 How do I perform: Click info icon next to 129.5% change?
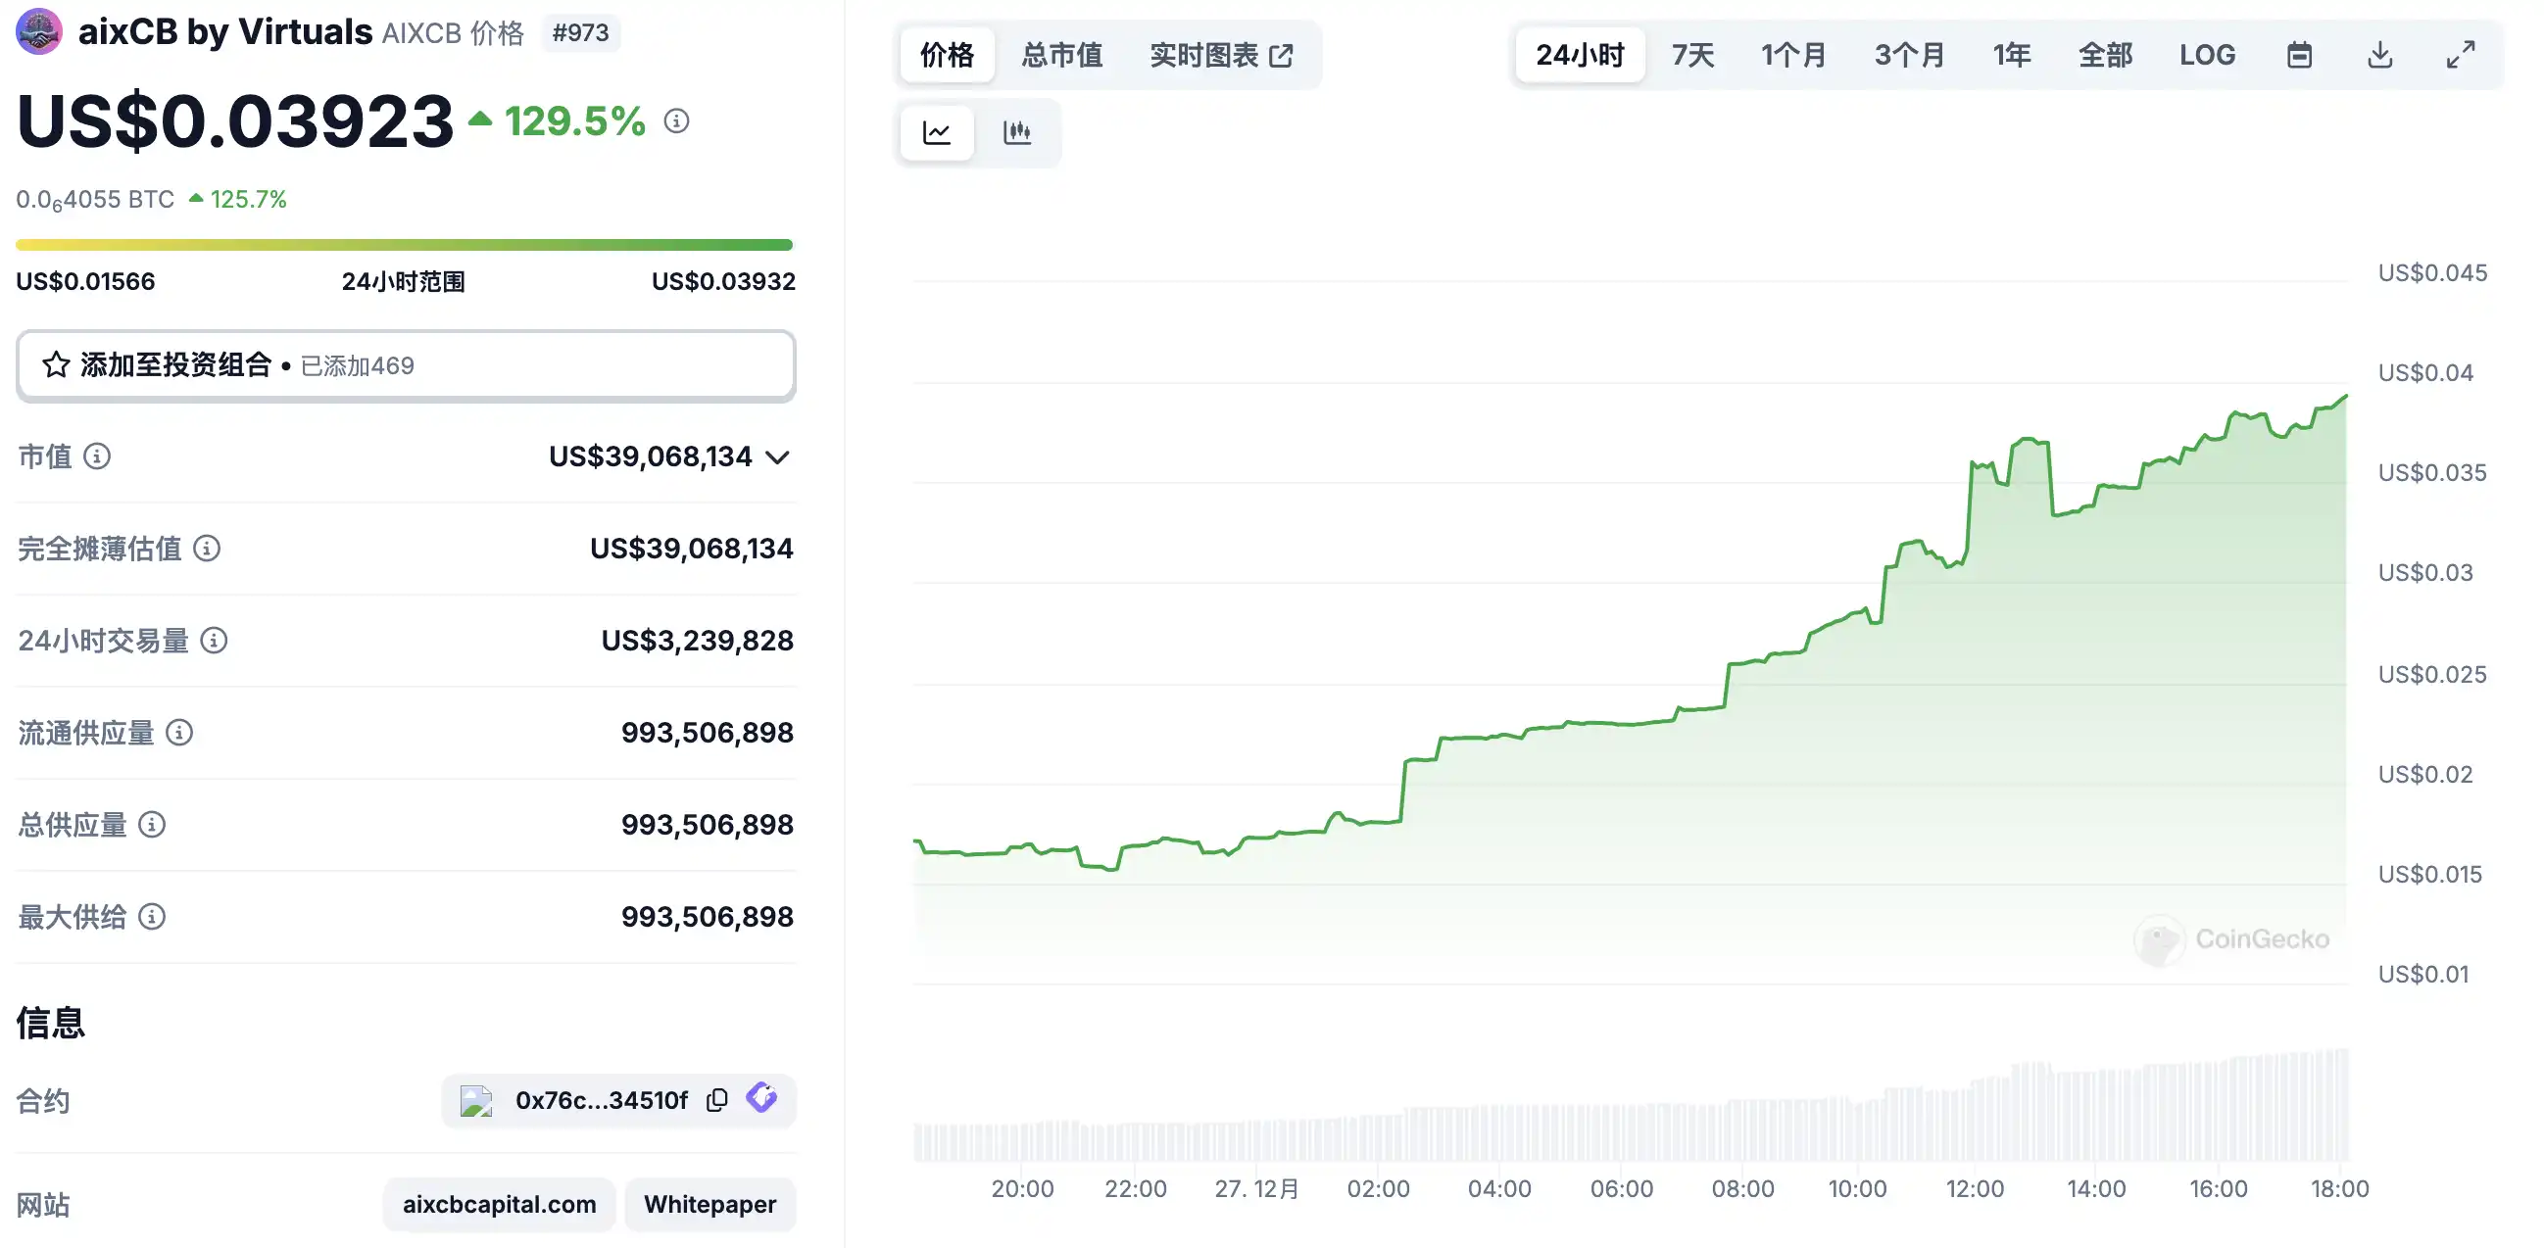pos(676,121)
